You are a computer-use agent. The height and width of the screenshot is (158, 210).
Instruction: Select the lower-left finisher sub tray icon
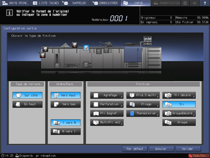click(43, 55)
